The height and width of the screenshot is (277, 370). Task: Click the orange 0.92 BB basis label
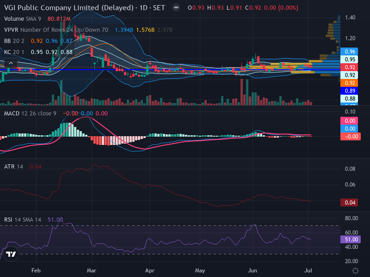349,83
